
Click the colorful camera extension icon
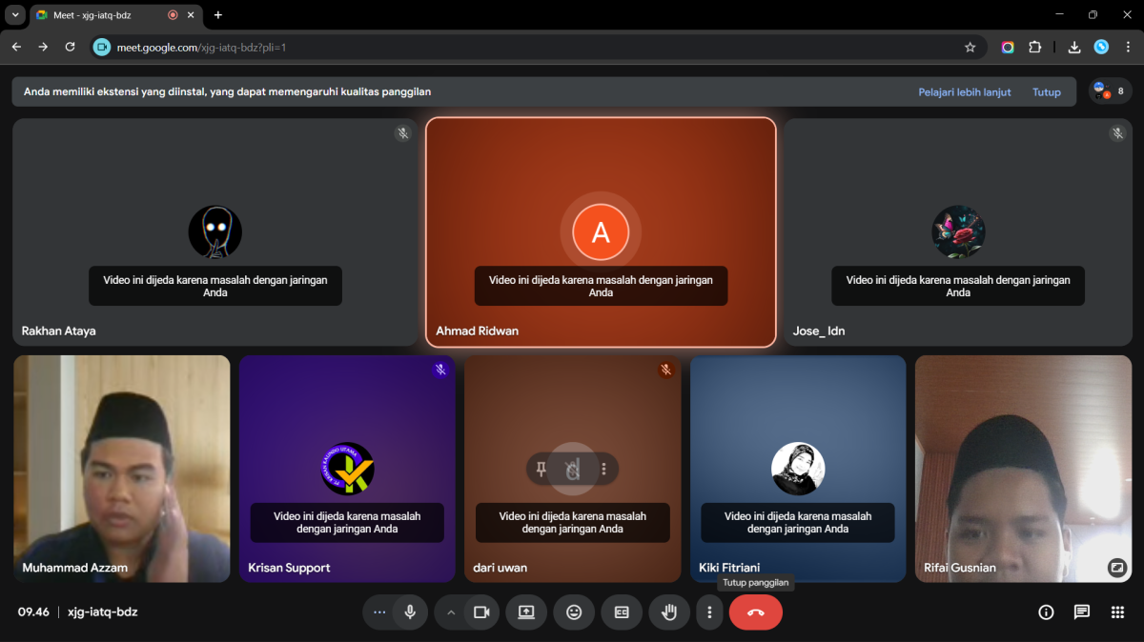1008,47
